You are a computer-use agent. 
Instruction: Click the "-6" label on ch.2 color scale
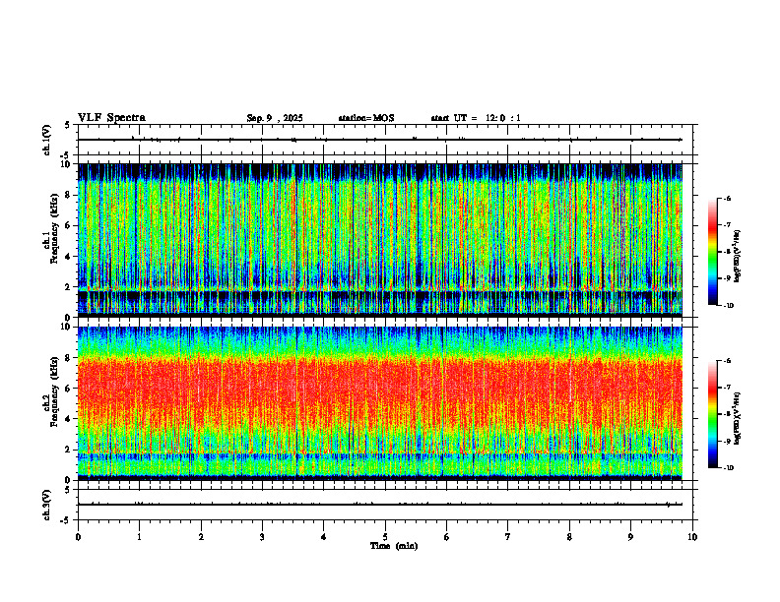728,361
